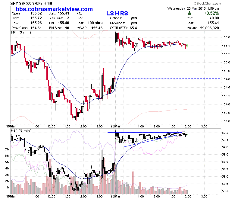This screenshot has width=235, height=199.
Task: Click the 20Mar date label under RSP chart
Action: [x=116, y=196]
